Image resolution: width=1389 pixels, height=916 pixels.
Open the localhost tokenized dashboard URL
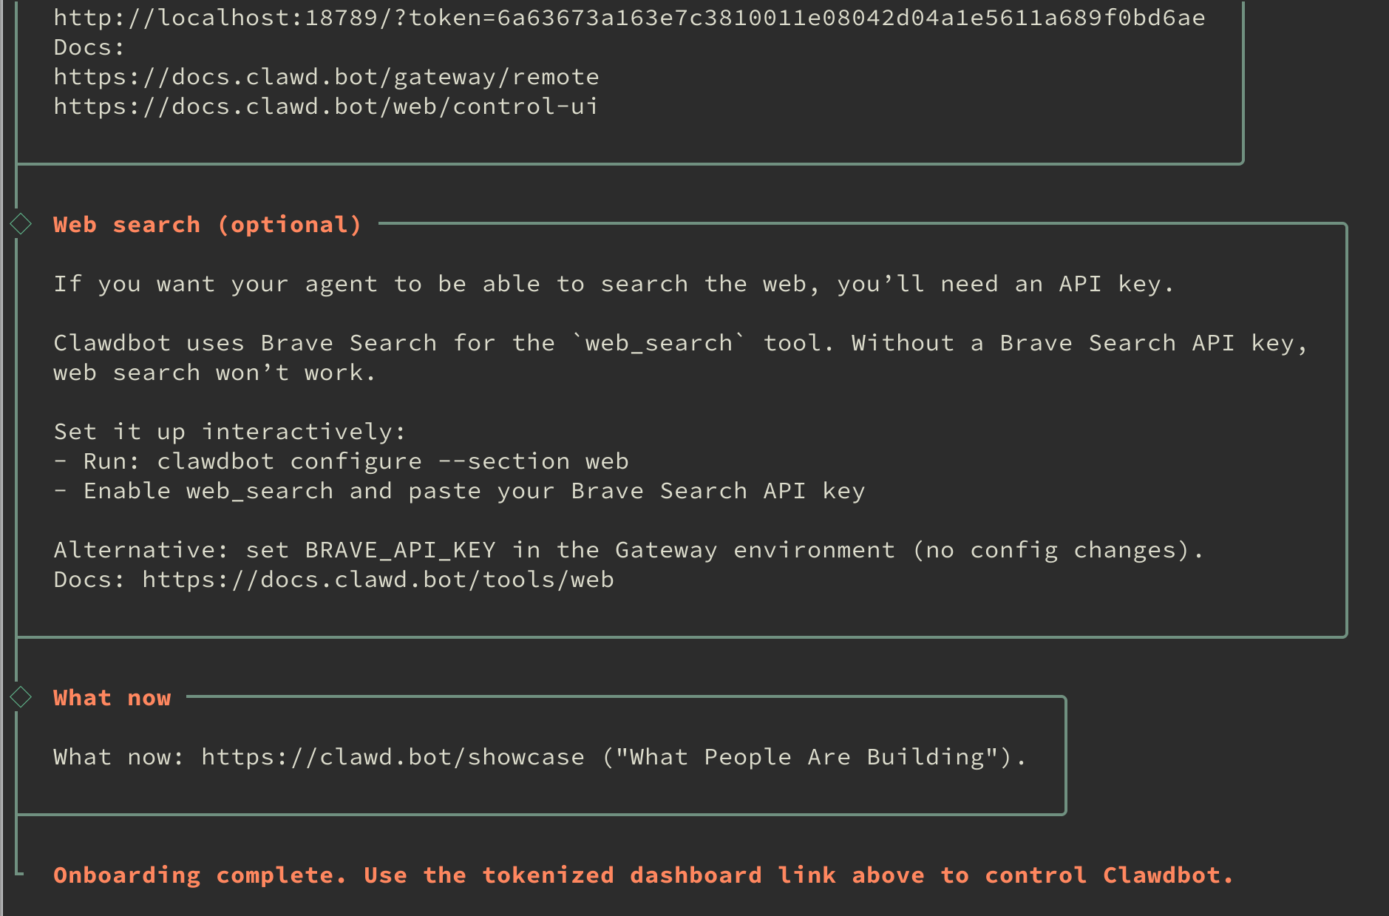(x=629, y=18)
